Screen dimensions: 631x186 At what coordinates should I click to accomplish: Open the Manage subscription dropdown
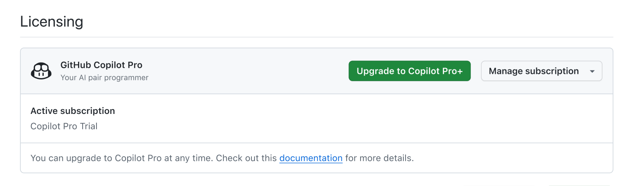541,71
